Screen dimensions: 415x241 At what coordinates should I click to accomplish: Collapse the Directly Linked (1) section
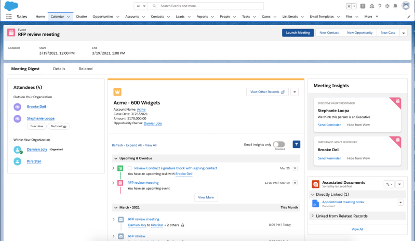click(x=312, y=194)
